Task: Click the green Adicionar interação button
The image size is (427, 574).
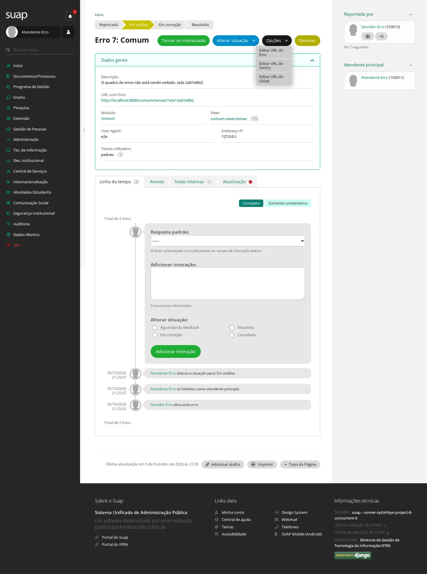Action: (176, 351)
